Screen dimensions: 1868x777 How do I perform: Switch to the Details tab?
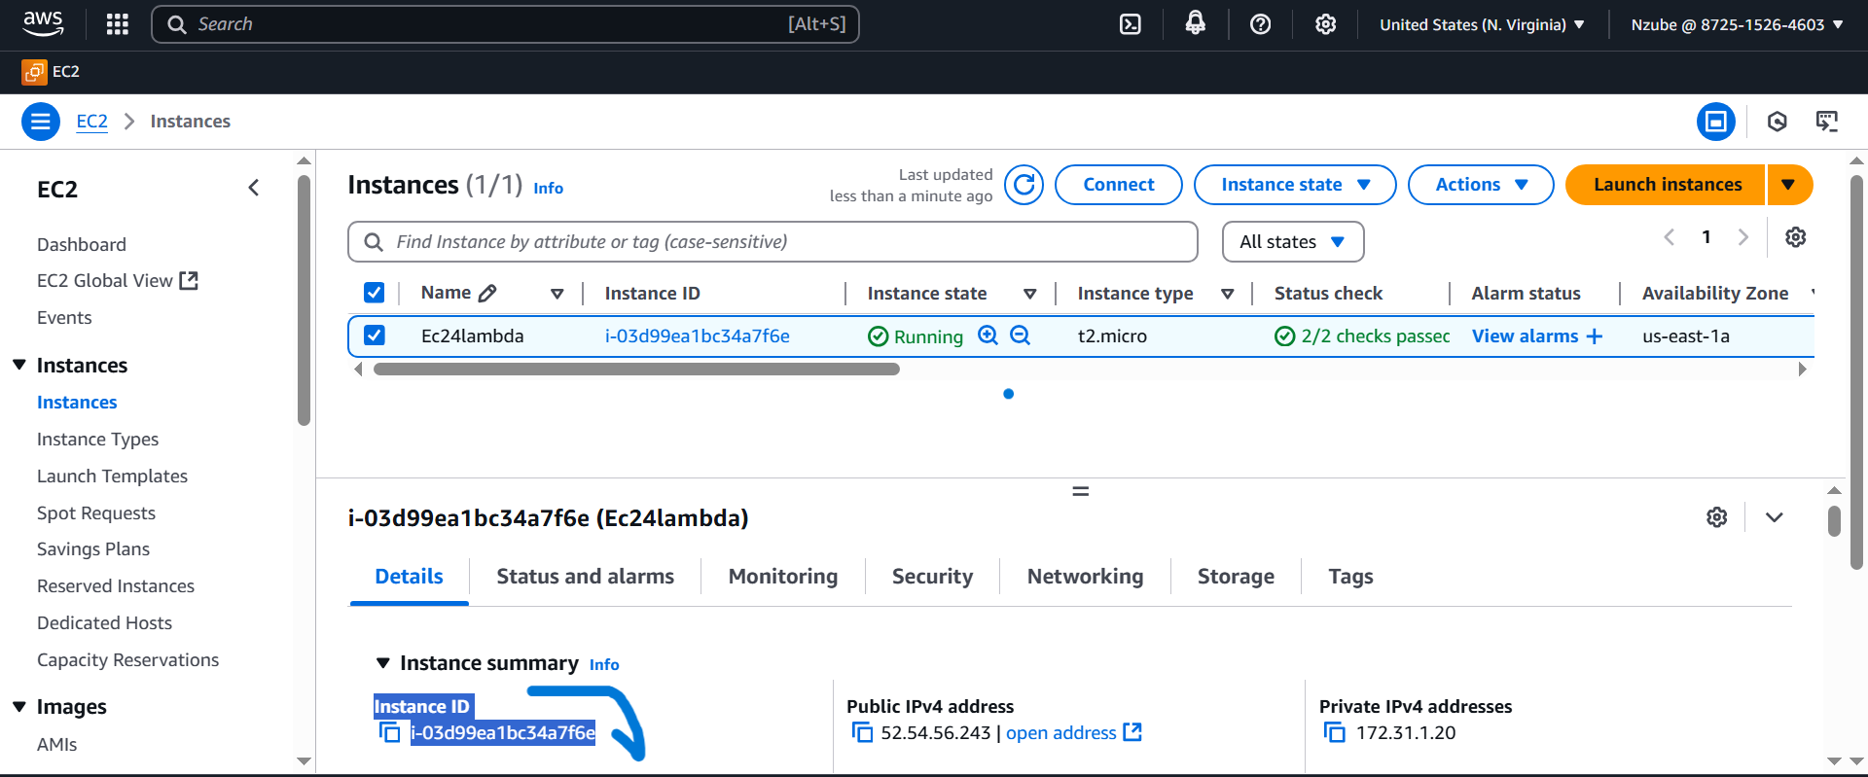pyautogui.click(x=410, y=577)
